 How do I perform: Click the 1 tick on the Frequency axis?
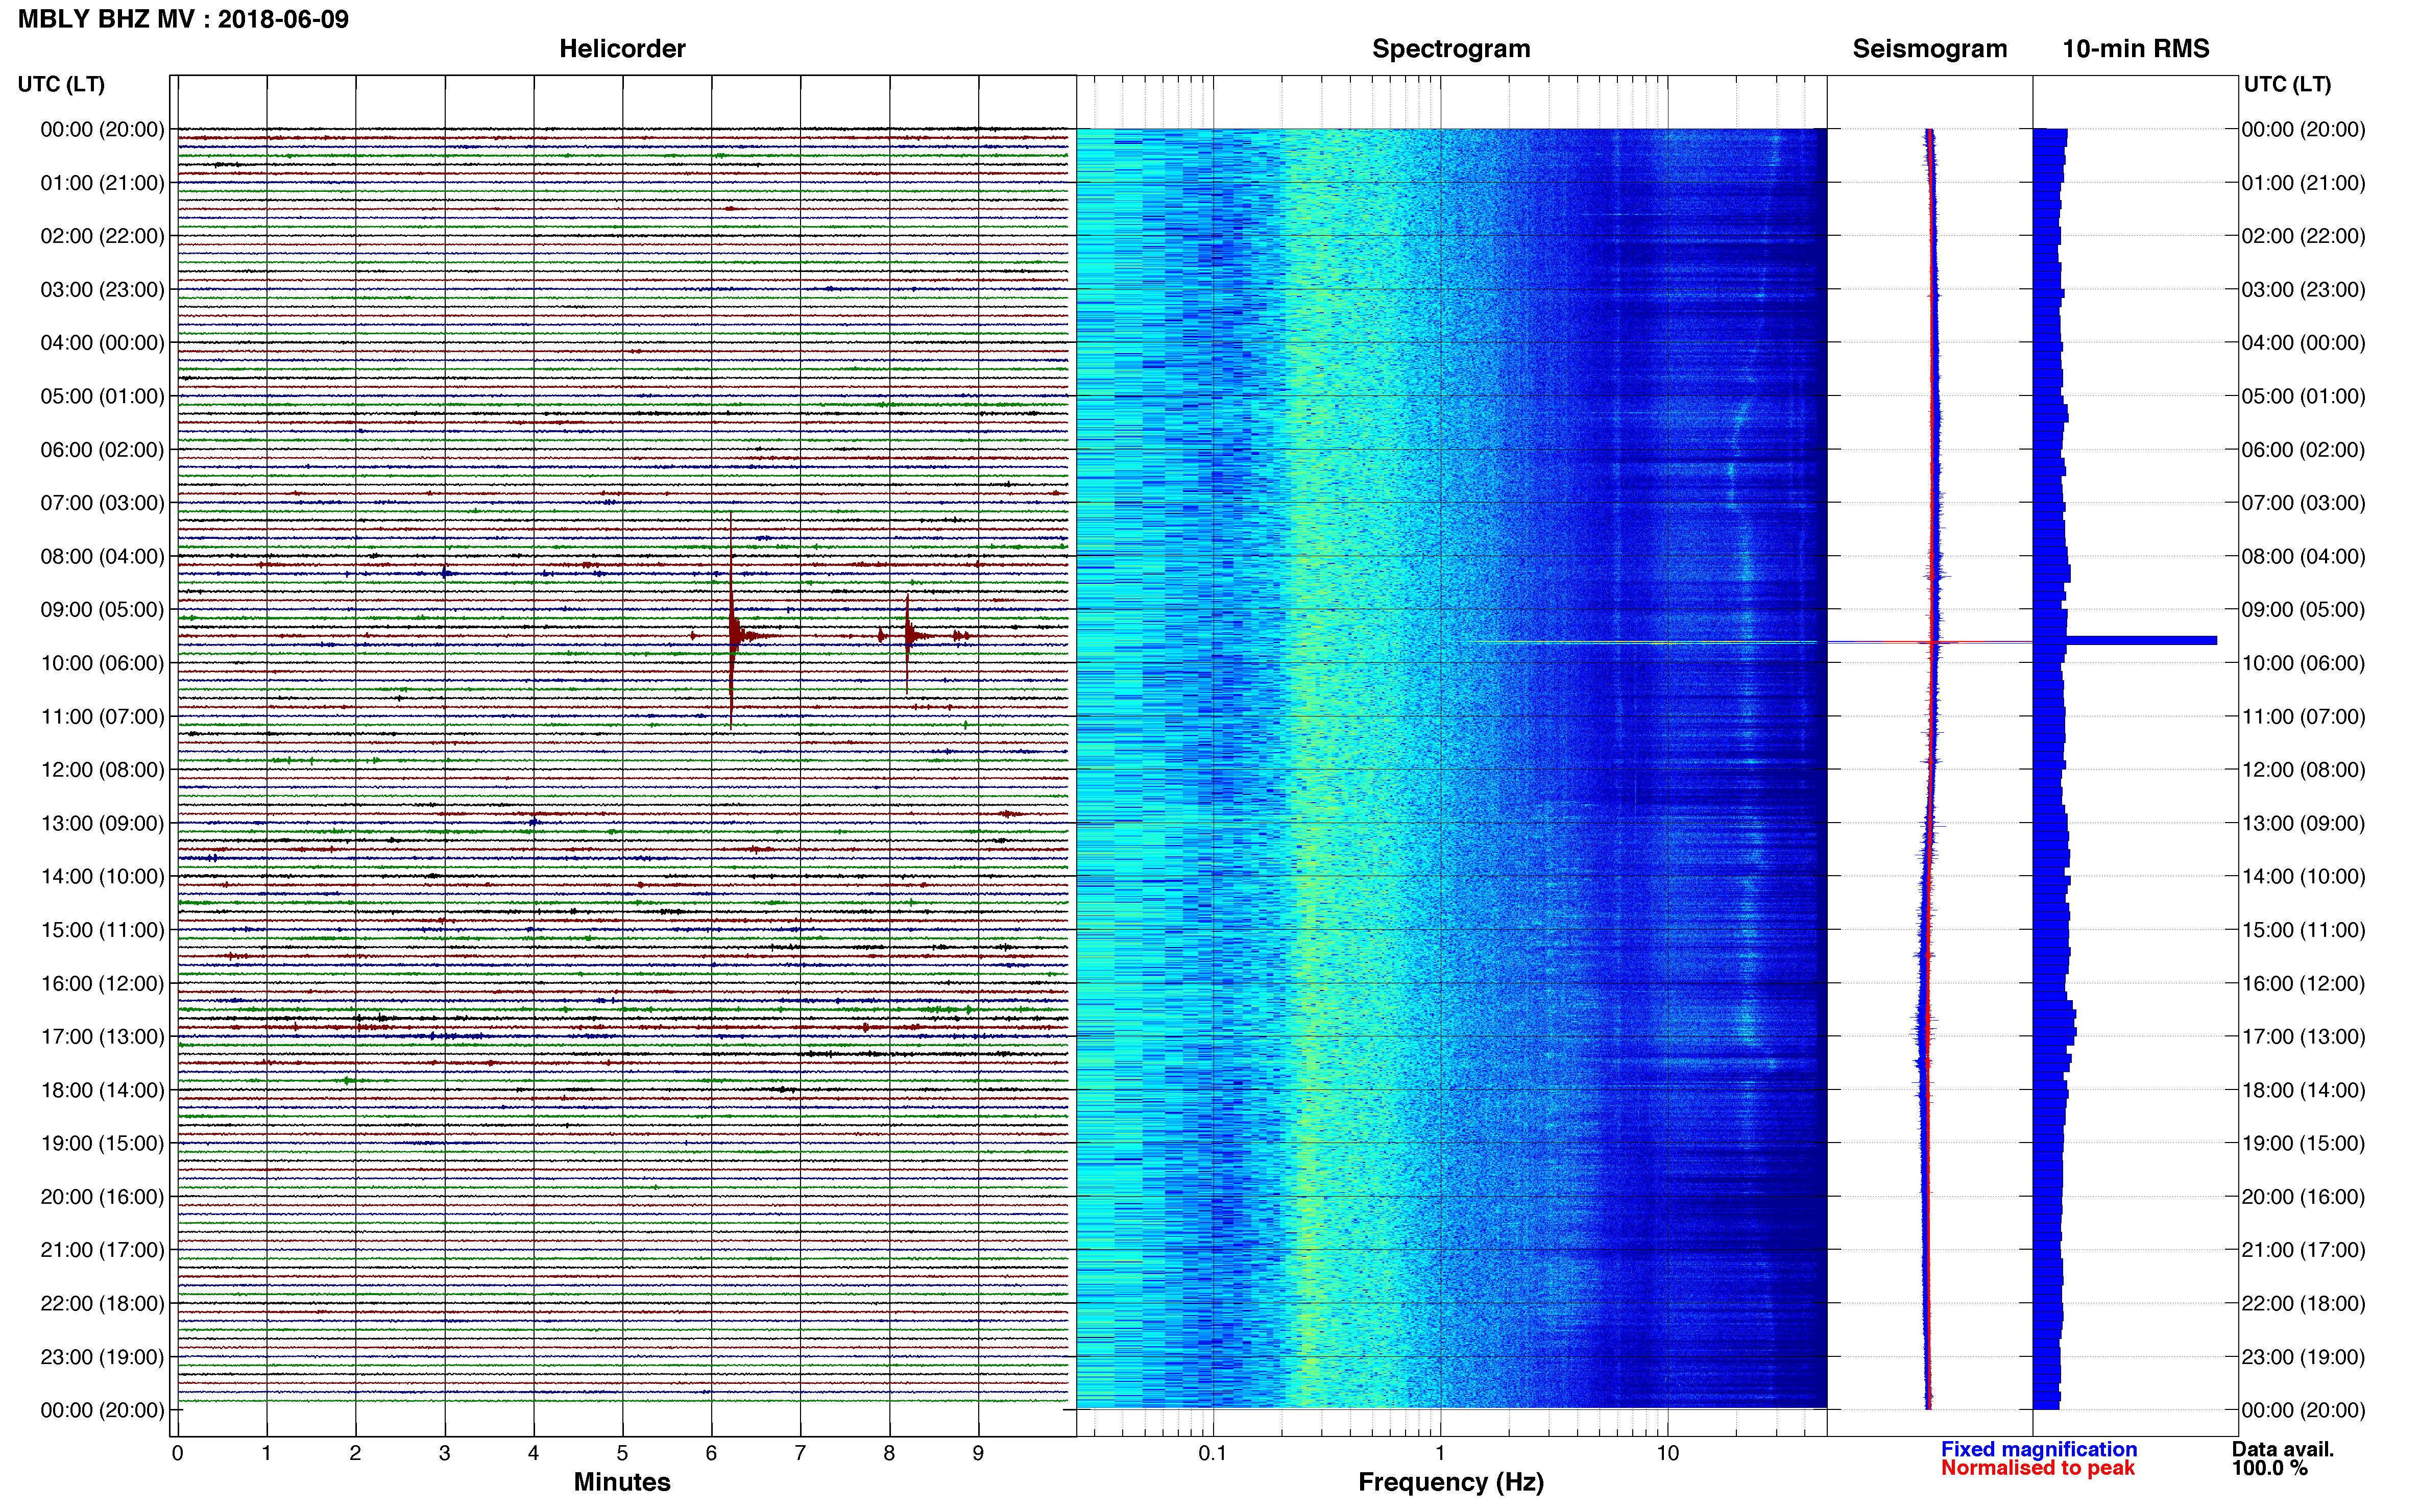point(1440,1453)
